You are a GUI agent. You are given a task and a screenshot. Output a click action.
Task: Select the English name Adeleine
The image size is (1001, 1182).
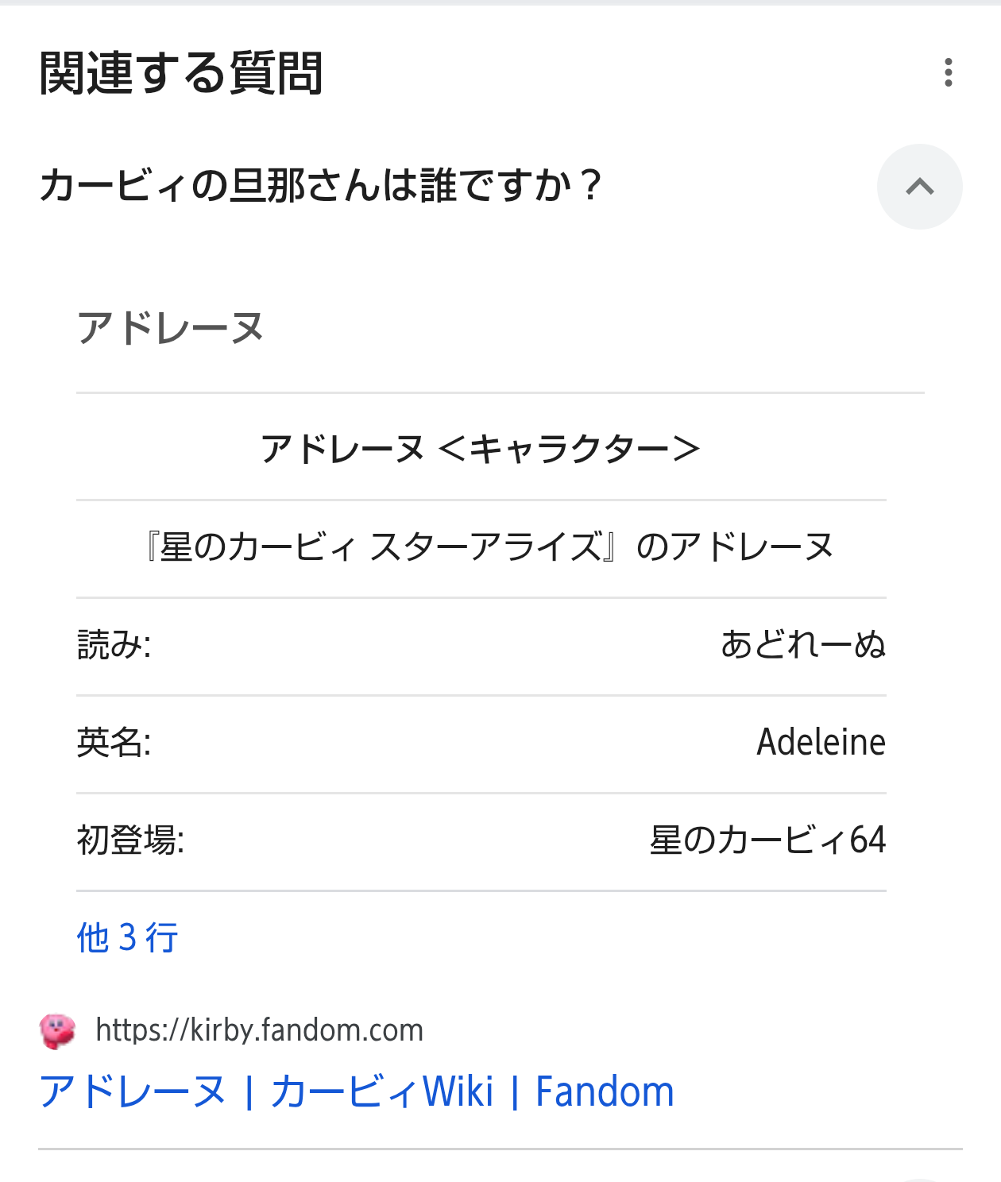(x=821, y=743)
